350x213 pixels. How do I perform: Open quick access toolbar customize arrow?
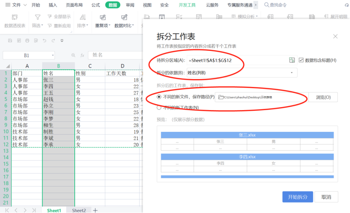pyautogui.click(x=62, y=40)
